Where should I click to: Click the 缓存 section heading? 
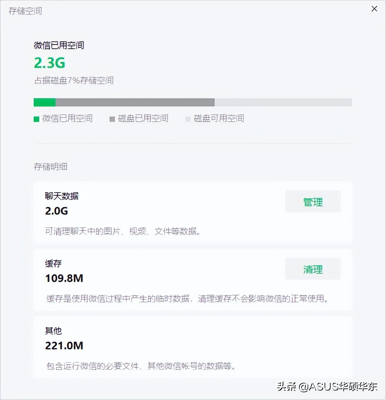coord(53,264)
